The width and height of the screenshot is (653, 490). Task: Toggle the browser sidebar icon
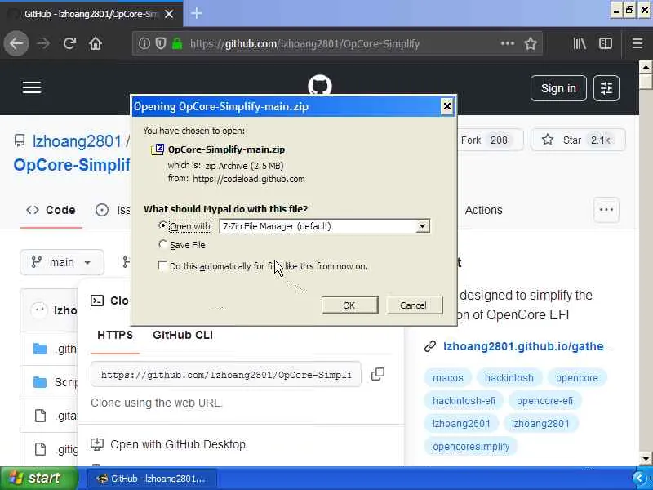(606, 43)
